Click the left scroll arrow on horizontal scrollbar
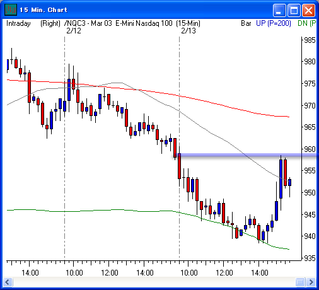 [x=8, y=282]
